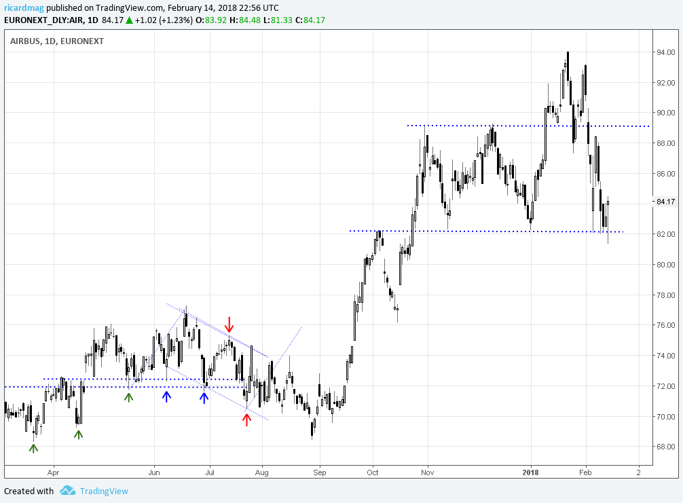Click the TradingView cloud logo icon
The width and height of the screenshot is (683, 503).
tap(67, 490)
